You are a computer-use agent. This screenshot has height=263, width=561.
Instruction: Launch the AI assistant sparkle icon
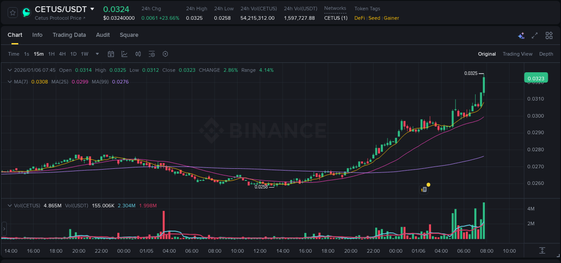pos(521,35)
